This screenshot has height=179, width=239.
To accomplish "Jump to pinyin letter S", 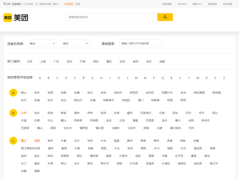I will 180,78.
